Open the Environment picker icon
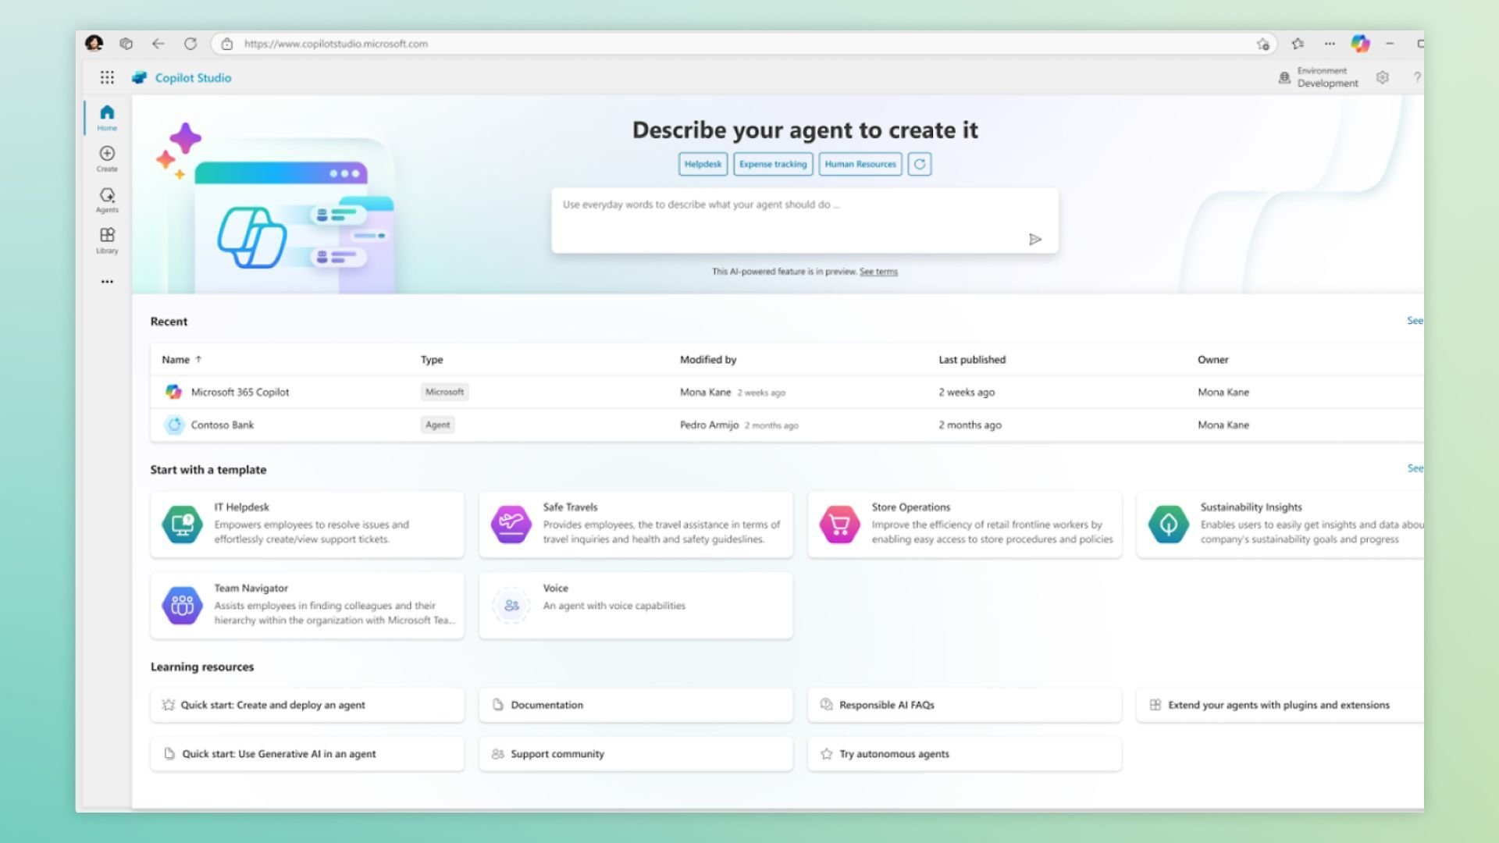The width and height of the screenshot is (1499, 843). (1284, 77)
